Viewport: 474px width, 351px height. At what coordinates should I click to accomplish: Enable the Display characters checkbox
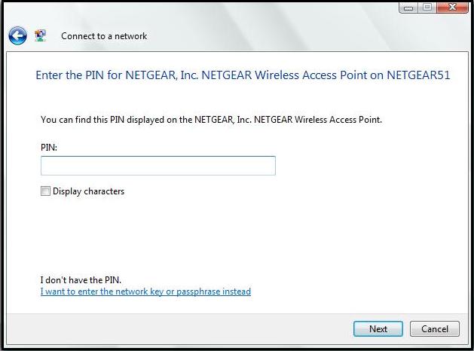(x=45, y=191)
